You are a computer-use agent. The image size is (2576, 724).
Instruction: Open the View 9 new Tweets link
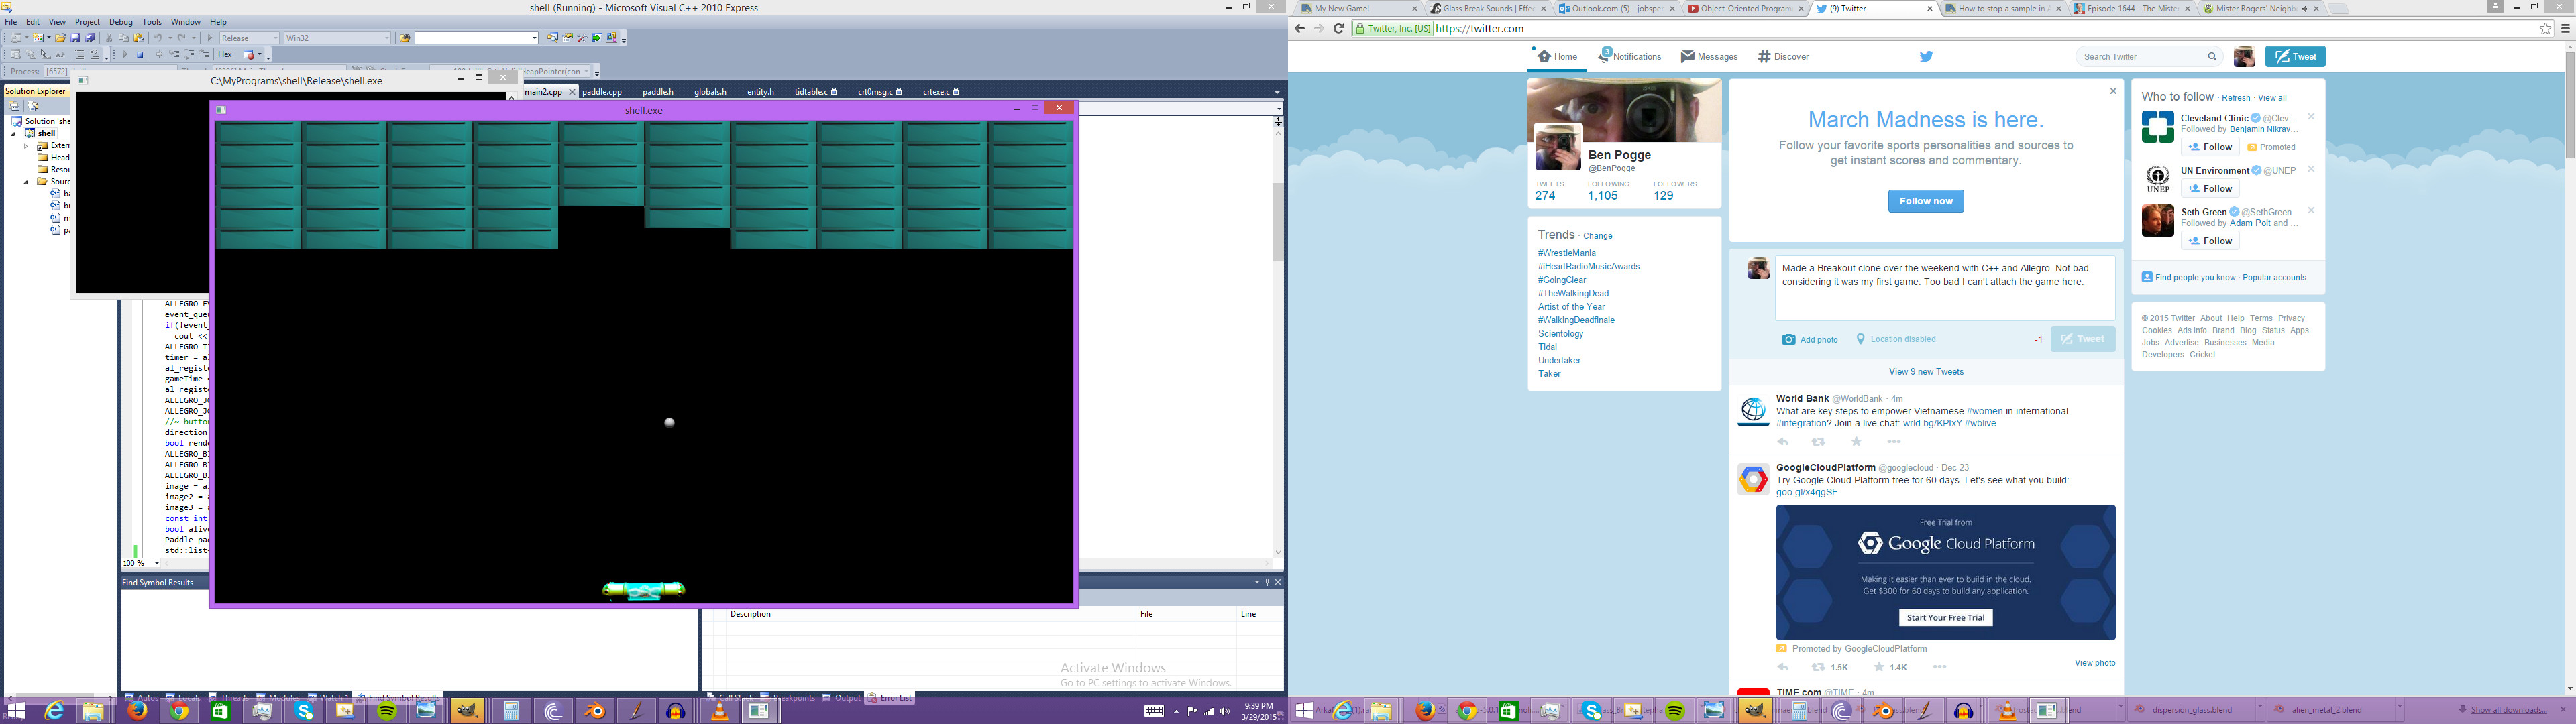click(1925, 372)
